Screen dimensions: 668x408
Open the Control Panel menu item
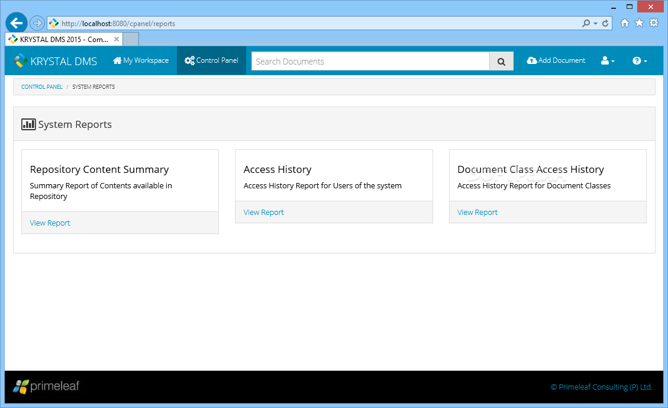211,60
